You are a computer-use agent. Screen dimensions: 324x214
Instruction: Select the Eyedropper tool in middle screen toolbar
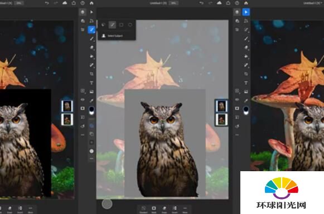91,101
